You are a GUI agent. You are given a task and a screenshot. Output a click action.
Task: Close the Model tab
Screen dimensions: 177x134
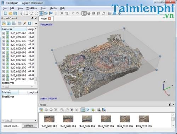point(50,19)
